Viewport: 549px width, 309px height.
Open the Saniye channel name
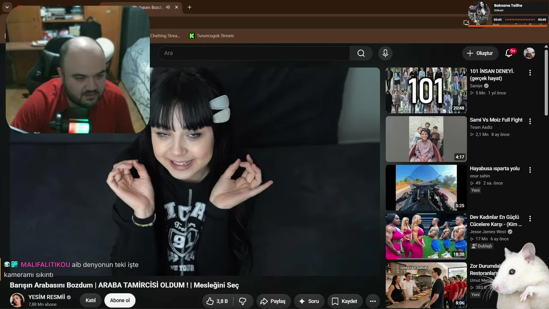pos(476,86)
